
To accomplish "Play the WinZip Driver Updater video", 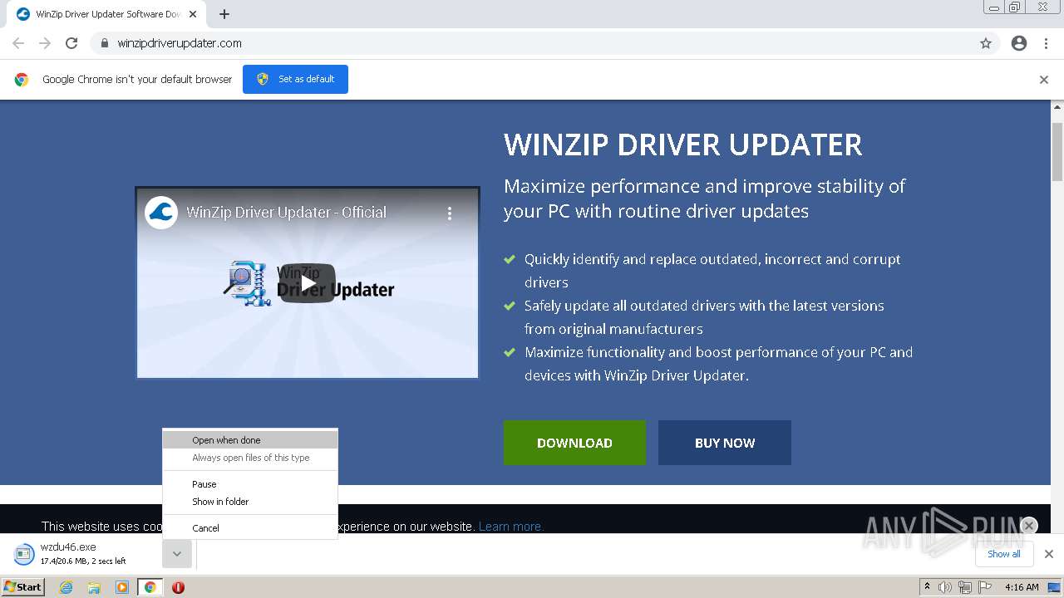I will tap(308, 283).
